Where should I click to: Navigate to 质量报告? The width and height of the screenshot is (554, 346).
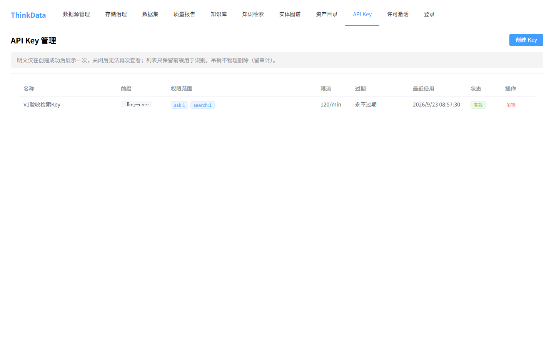point(184,14)
